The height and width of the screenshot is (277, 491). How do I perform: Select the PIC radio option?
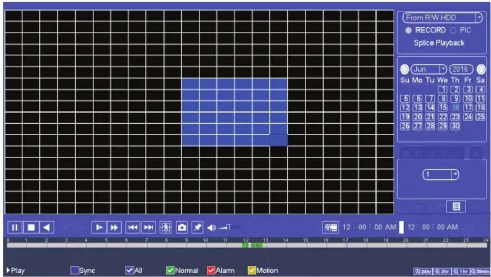pos(452,30)
